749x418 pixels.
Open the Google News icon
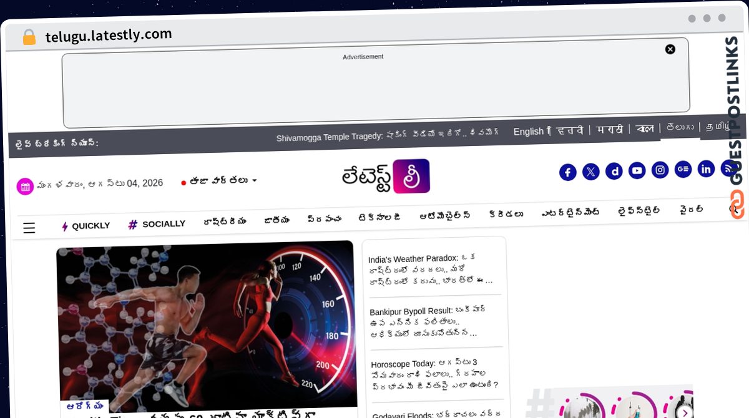[x=683, y=169]
